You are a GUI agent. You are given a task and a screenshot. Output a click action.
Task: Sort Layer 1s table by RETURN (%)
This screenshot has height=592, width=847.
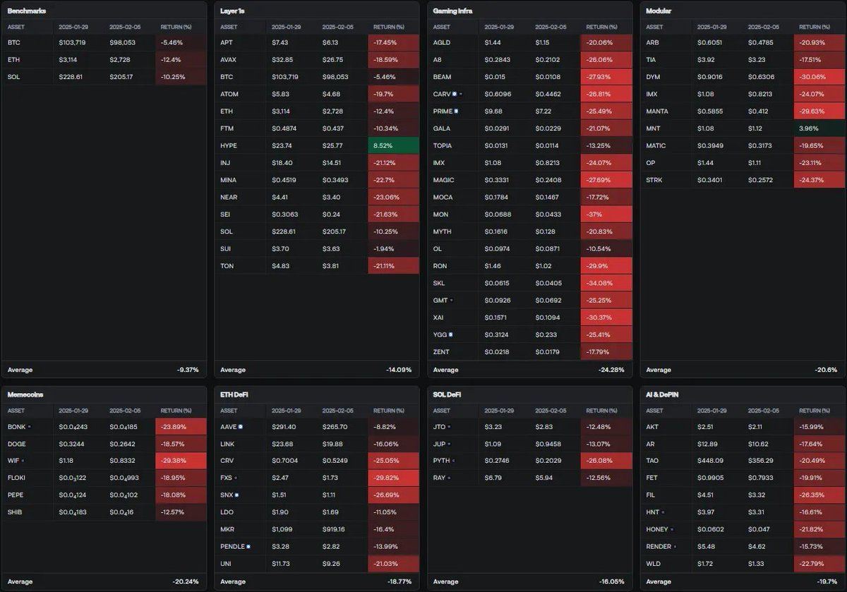[x=388, y=27]
